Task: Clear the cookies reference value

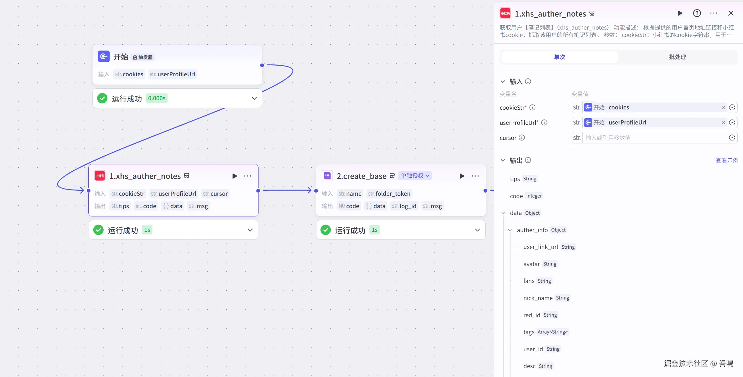Action: coord(724,108)
